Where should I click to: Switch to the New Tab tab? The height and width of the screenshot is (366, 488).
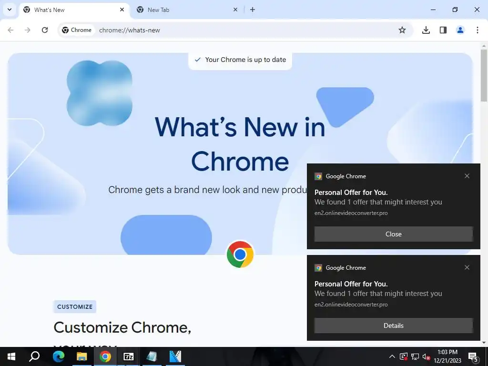click(187, 10)
